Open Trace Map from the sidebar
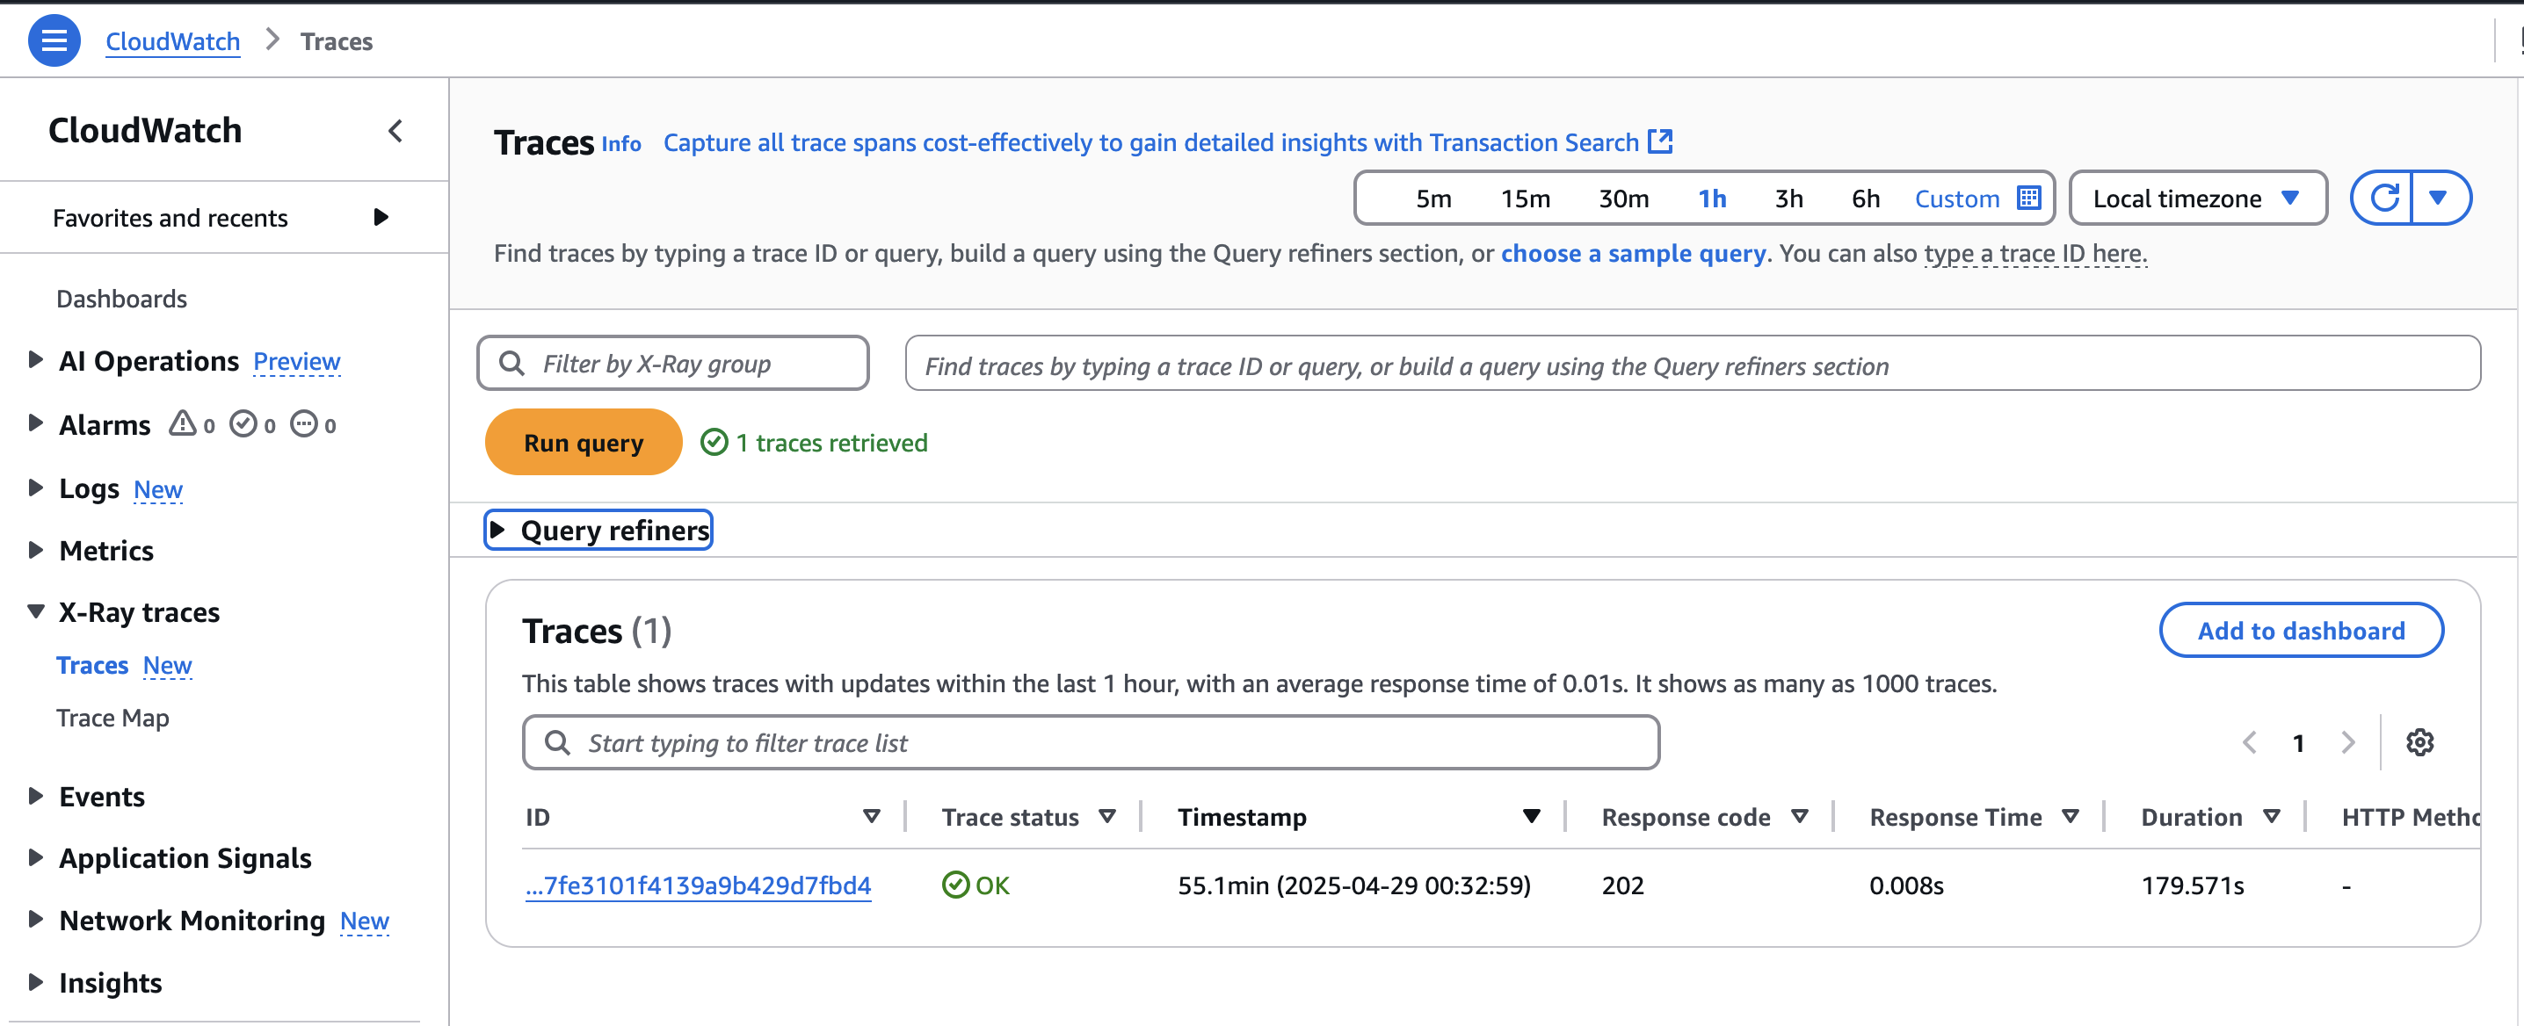The height and width of the screenshot is (1026, 2524). click(x=112, y=717)
